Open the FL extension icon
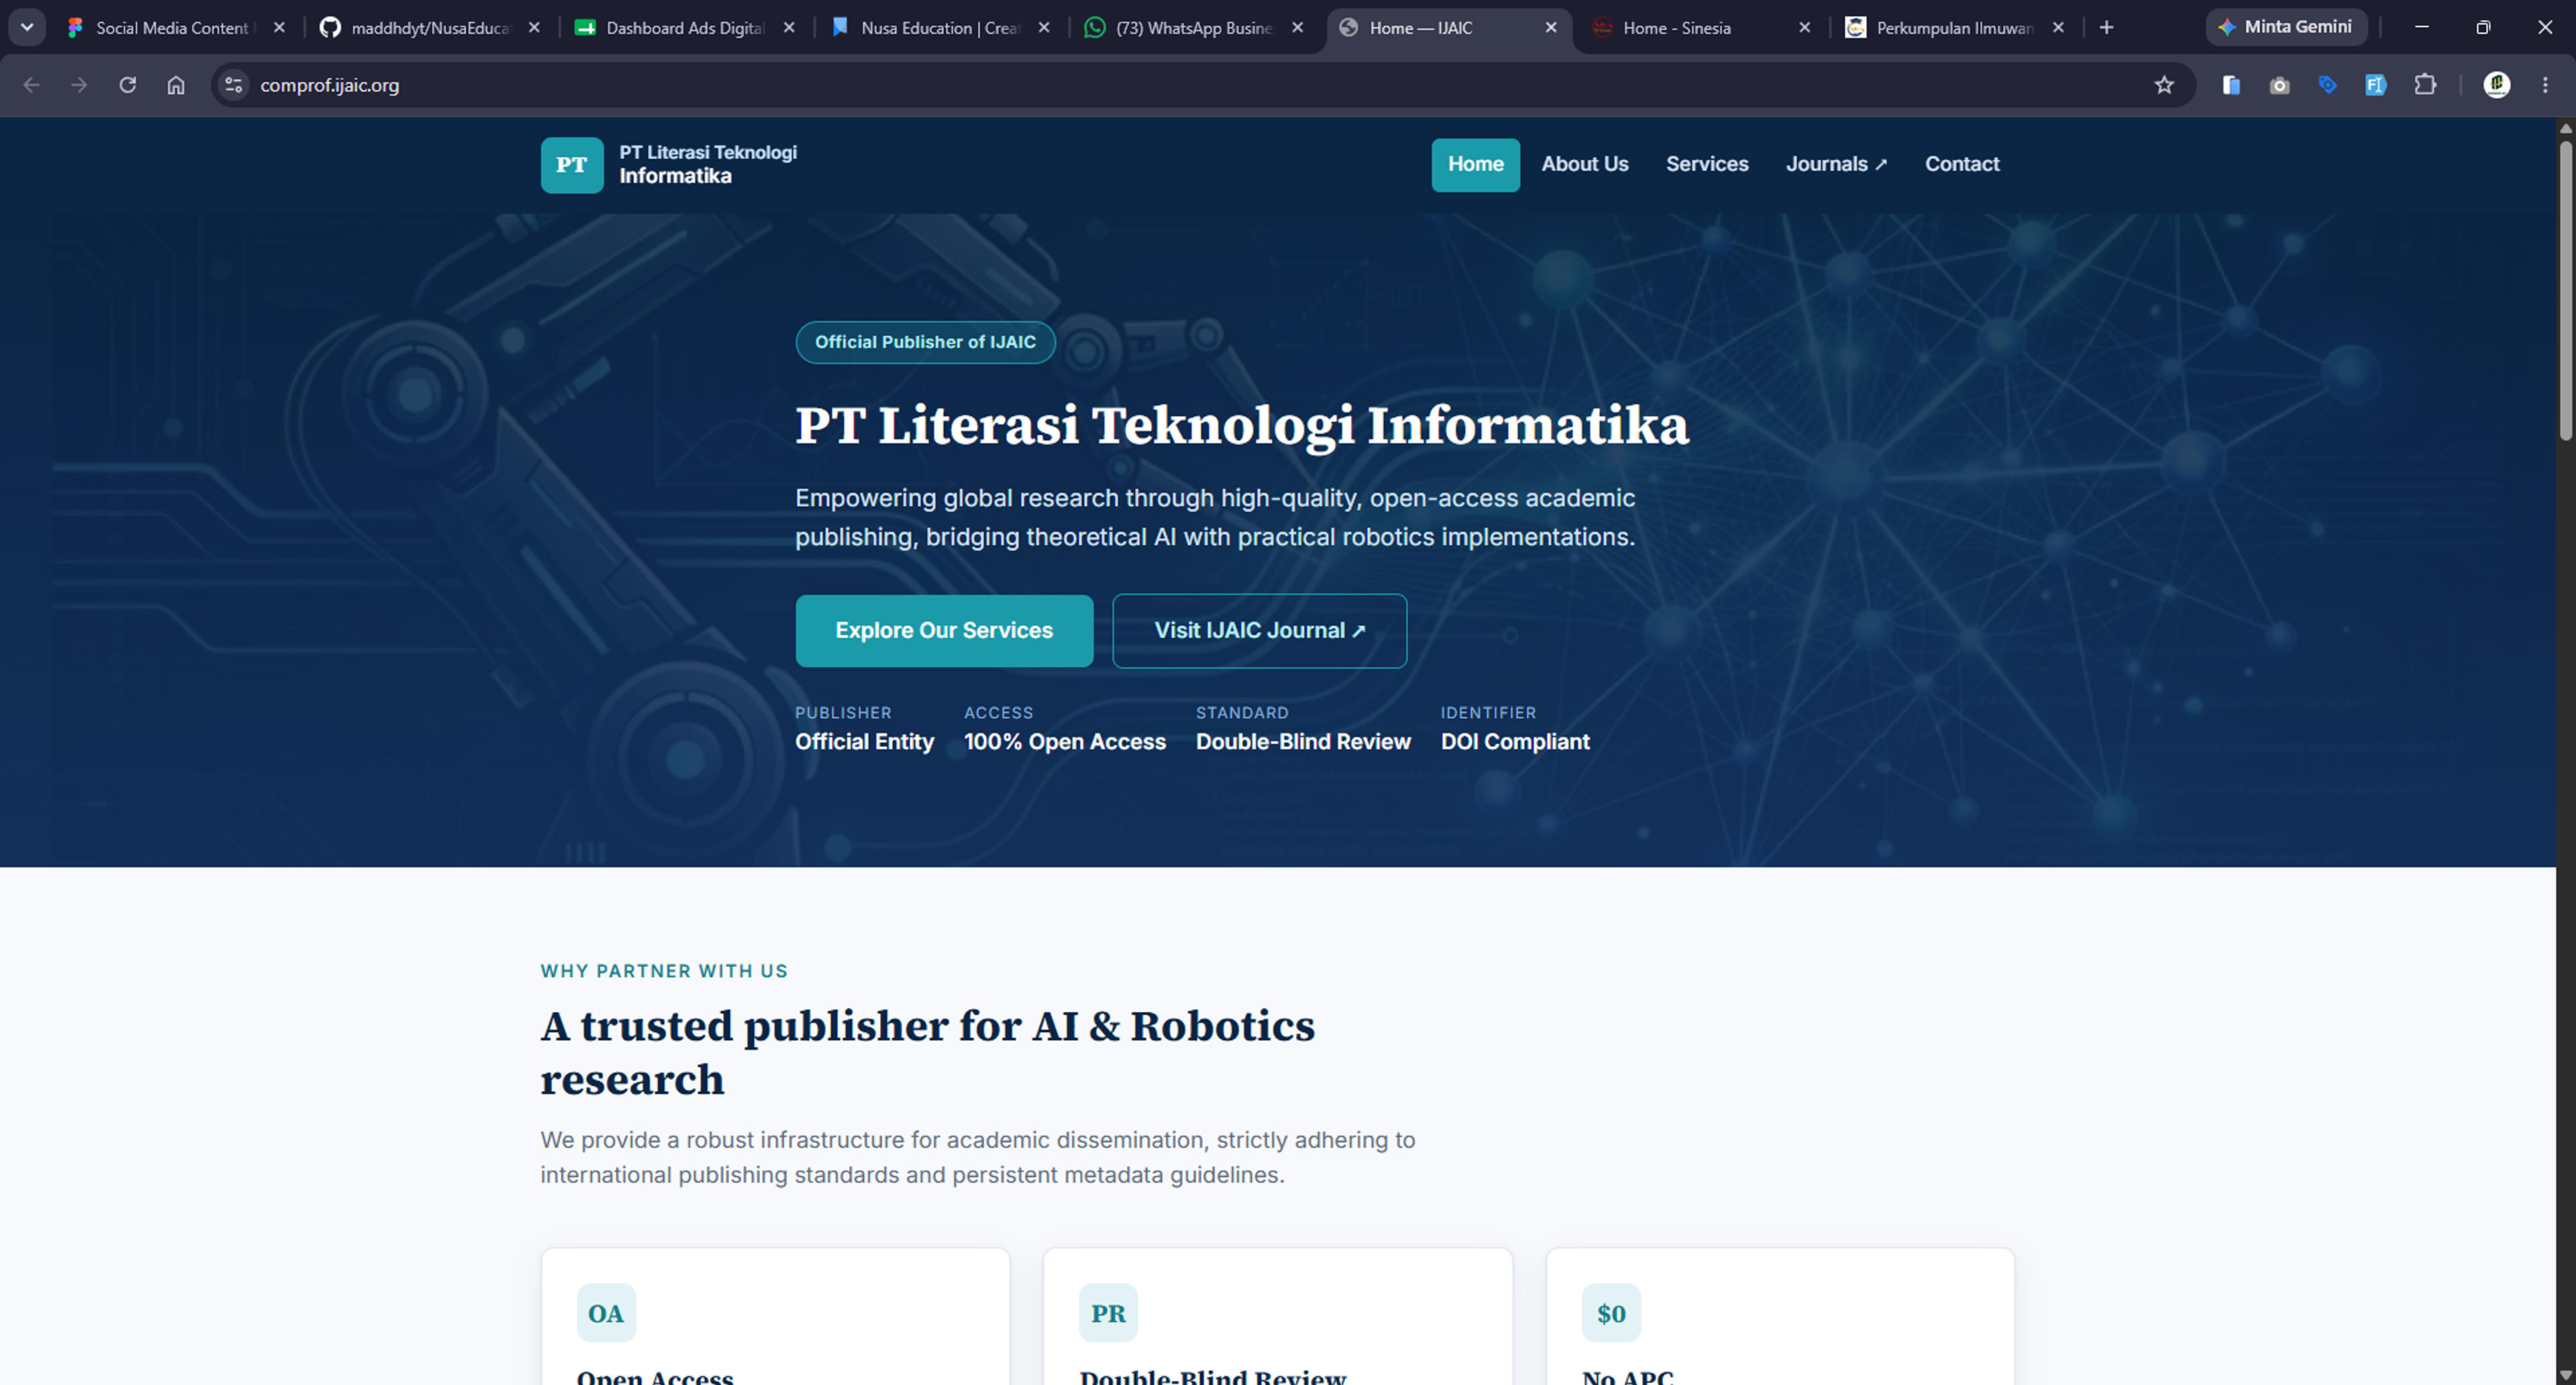Viewport: 2576px width, 1385px height. (x=2376, y=85)
